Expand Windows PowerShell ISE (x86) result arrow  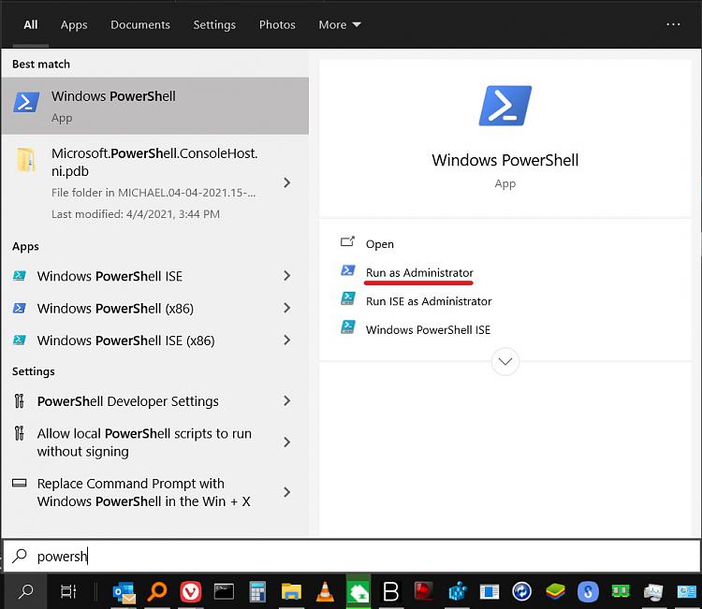pyautogui.click(x=287, y=341)
